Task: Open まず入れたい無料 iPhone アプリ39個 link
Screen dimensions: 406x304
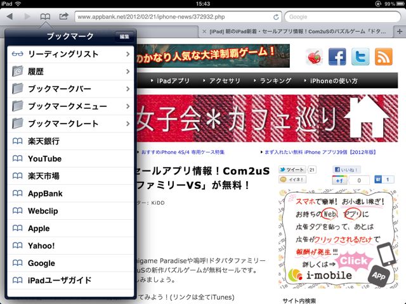Action: coord(320,152)
